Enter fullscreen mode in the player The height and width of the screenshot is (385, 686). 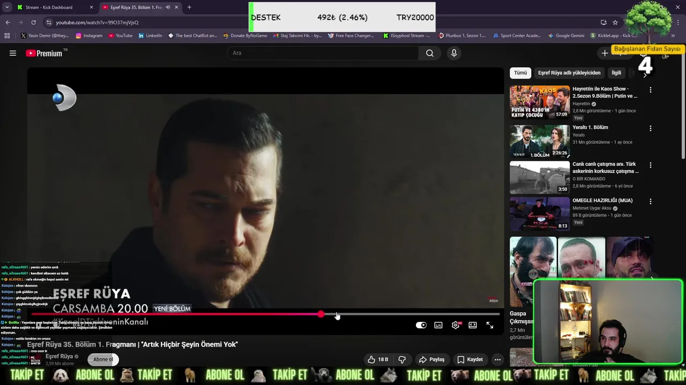[490, 325]
